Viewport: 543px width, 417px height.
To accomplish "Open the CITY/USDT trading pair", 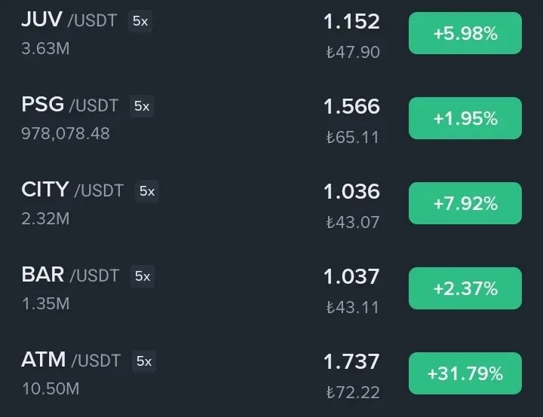I will click(x=271, y=204).
